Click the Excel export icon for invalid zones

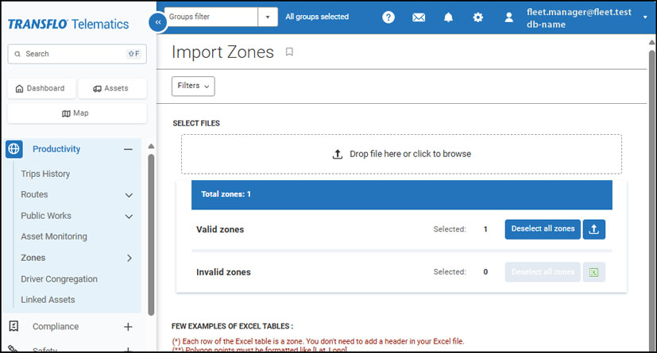pyautogui.click(x=594, y=272)
